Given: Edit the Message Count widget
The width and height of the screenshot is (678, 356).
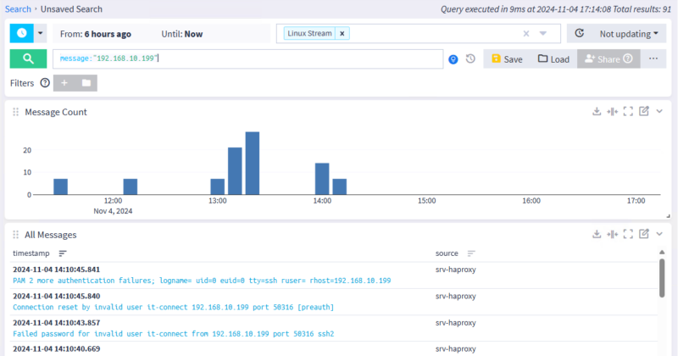Looking at the screenshot, I should pyautogui.click(x=644, y=112).
